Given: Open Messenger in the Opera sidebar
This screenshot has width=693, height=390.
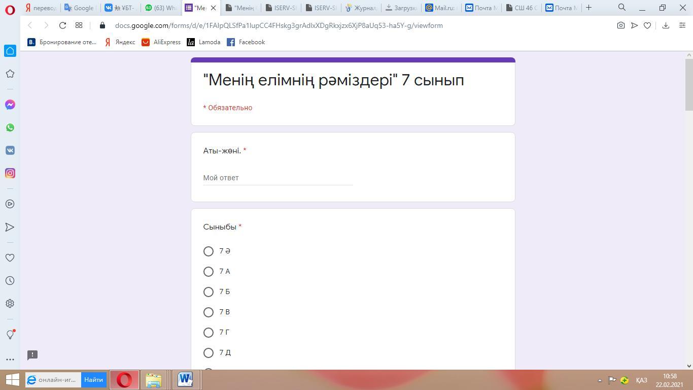Looking at the screenshot, I should pyautogui.click(x=10, y=105).
